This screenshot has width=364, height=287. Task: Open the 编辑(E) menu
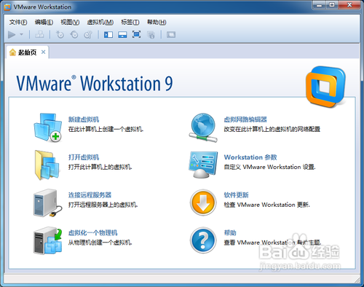click(x=44, y=23)
